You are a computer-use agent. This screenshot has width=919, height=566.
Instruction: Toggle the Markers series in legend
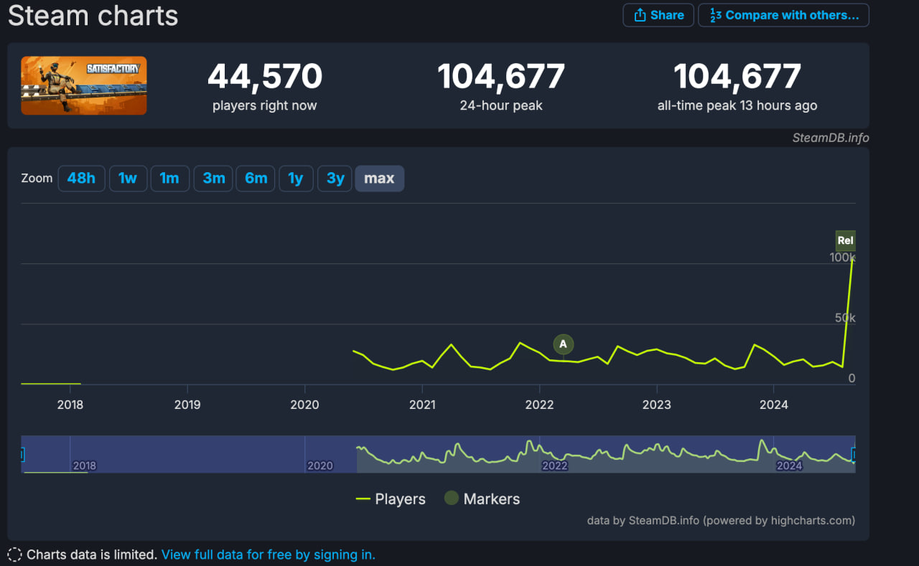pyautogui.click(x=482, y=499)
